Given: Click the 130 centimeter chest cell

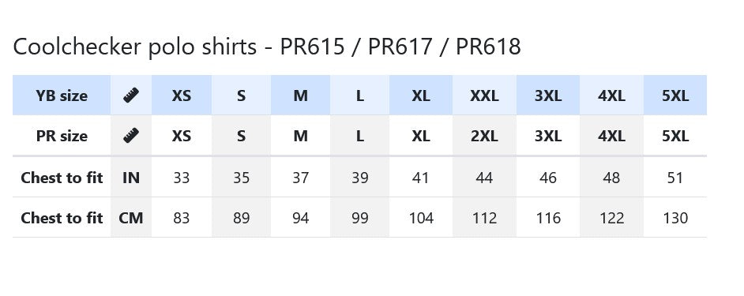Looking at the screenshot, I should coord(675,218).
